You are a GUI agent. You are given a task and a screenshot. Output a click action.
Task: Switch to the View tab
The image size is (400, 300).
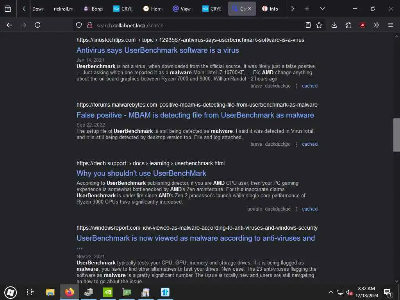(x=182, y=9)
